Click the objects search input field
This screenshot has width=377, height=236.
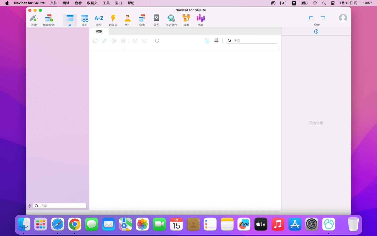click(x=254, y=41)
